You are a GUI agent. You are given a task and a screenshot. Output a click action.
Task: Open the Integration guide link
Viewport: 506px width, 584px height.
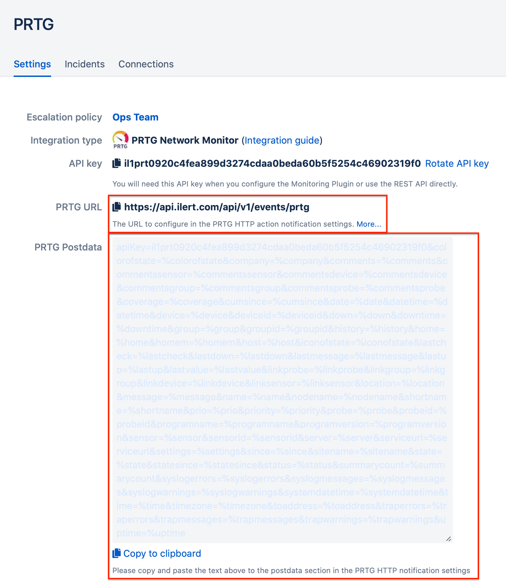point(282,140)
